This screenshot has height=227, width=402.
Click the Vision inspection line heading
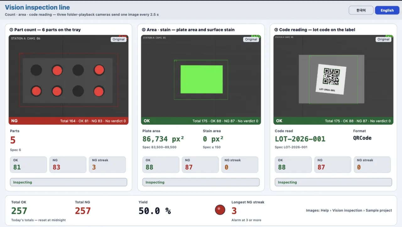pos(37,8)
